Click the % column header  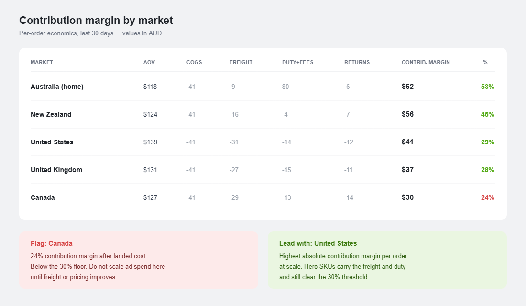(485, 63)
